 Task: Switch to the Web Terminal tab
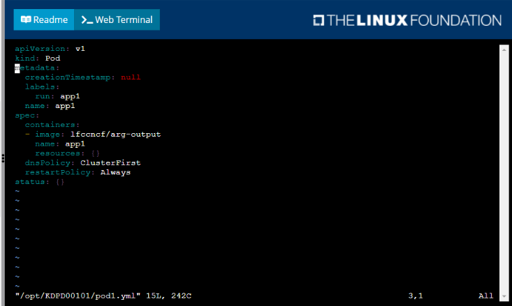(x=117, y=20)
